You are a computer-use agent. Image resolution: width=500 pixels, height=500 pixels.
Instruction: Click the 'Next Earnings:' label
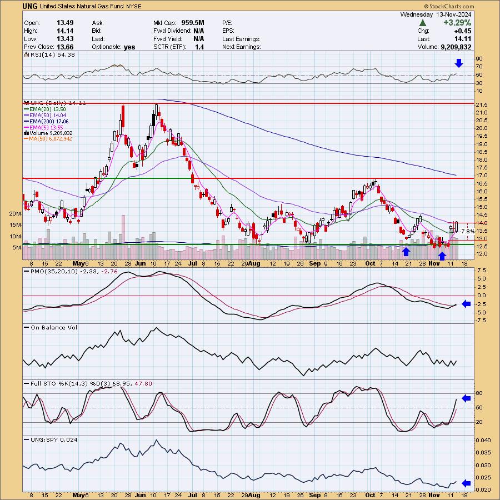pyautogui.click(x=242, y=47)
